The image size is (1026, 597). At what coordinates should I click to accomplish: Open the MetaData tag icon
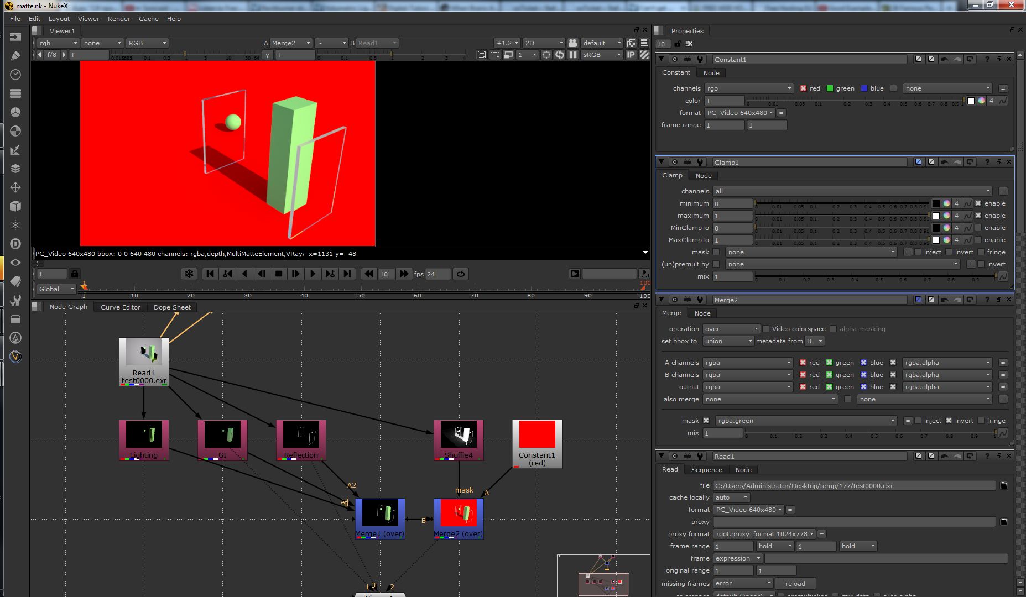tap(15, 281)
